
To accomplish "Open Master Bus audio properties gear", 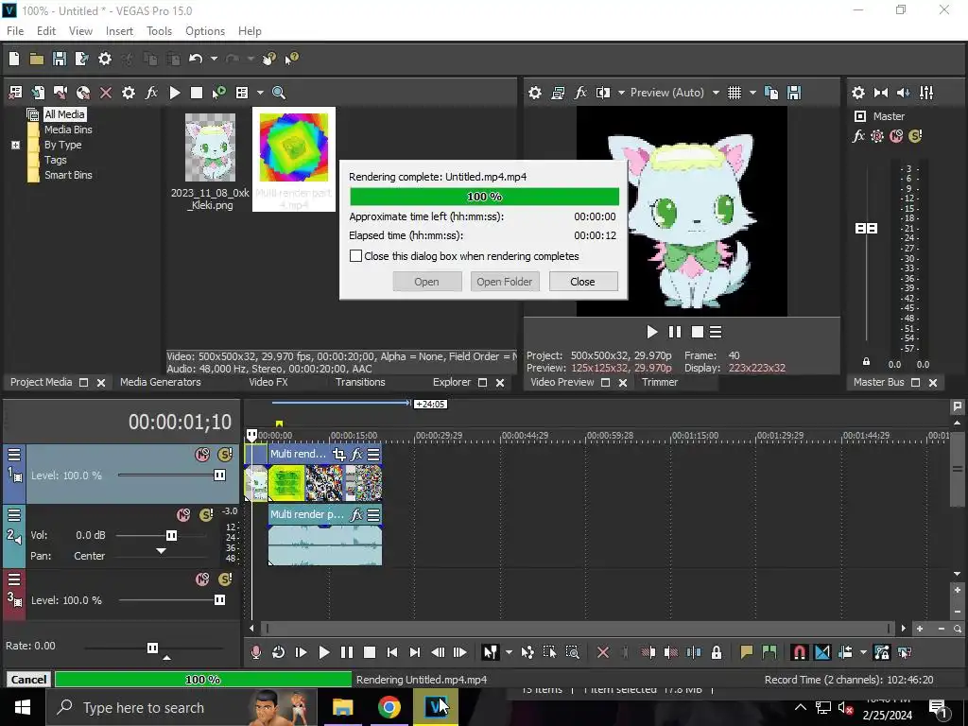I will click(x=858, y=93).
